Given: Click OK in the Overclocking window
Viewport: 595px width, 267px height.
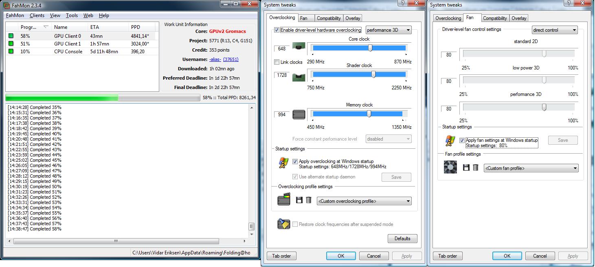Looking at the screenshot, I should [341, 256].
